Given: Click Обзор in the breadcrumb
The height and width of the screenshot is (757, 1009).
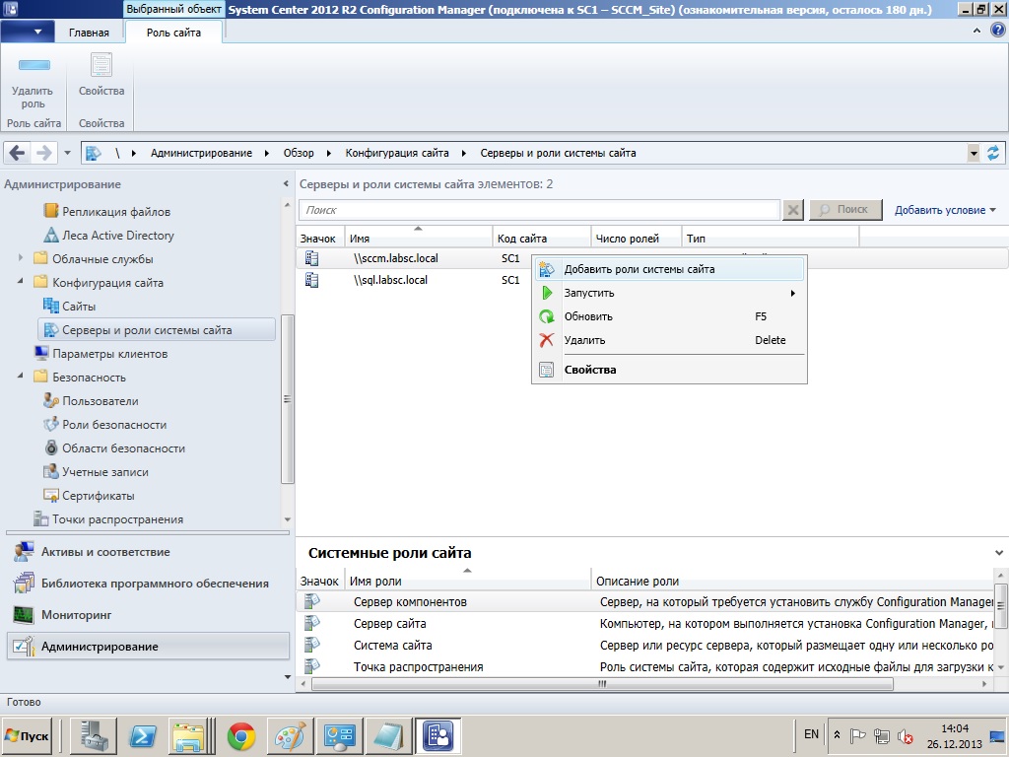Looking at the screenshot, I should coord(299,153).
